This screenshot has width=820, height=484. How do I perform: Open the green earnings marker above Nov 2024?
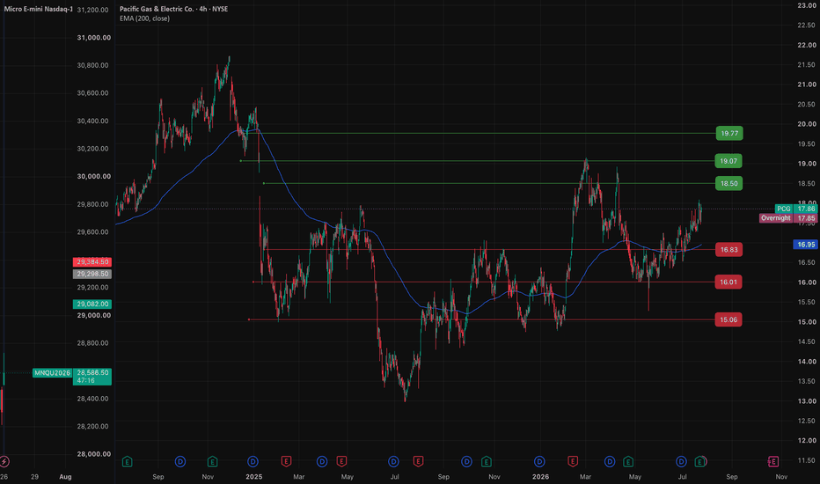click(x=212, y=461)
